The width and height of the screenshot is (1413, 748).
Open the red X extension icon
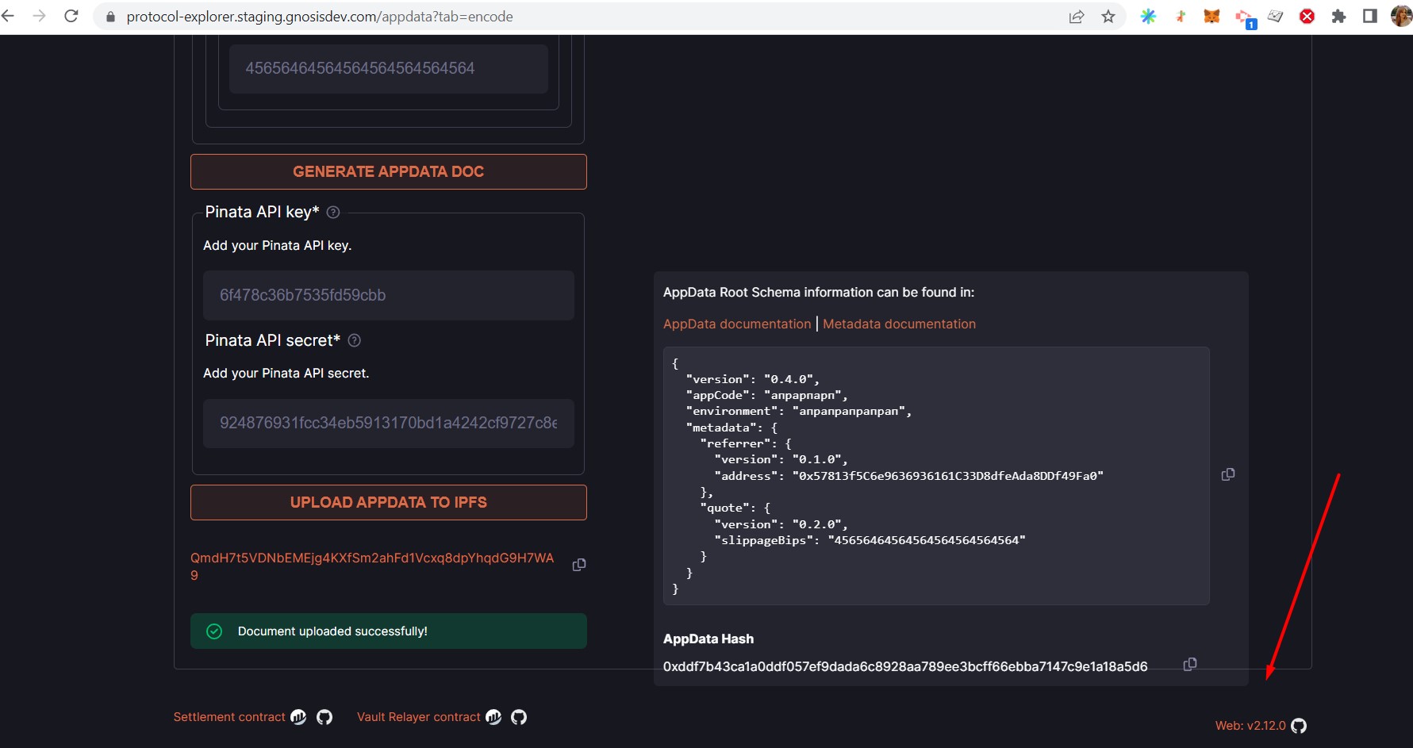click(1307, 17)
